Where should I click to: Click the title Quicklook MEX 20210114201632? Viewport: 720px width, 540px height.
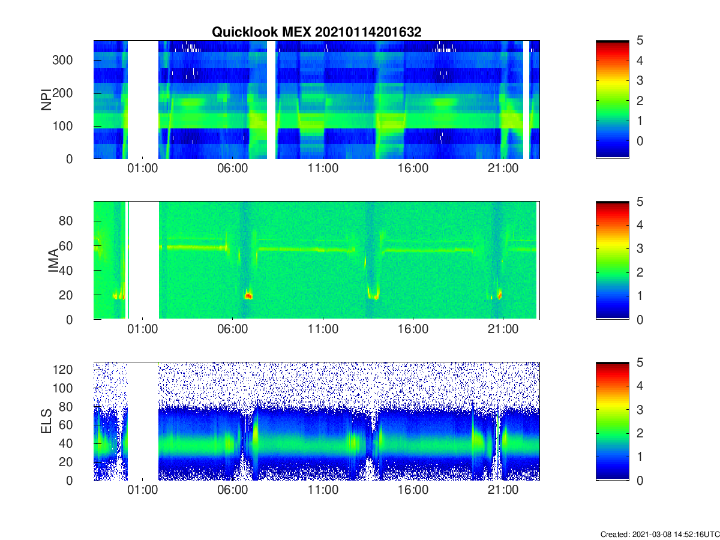click(x=316, y=32)
